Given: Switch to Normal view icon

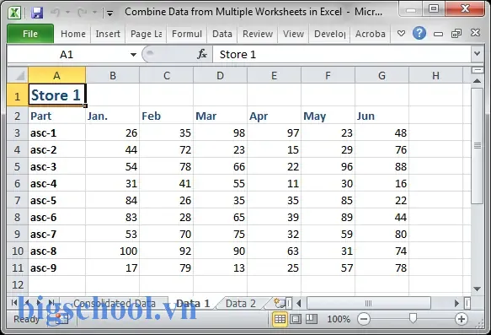Looking at the screenshot, I should [x=280, y=319].
